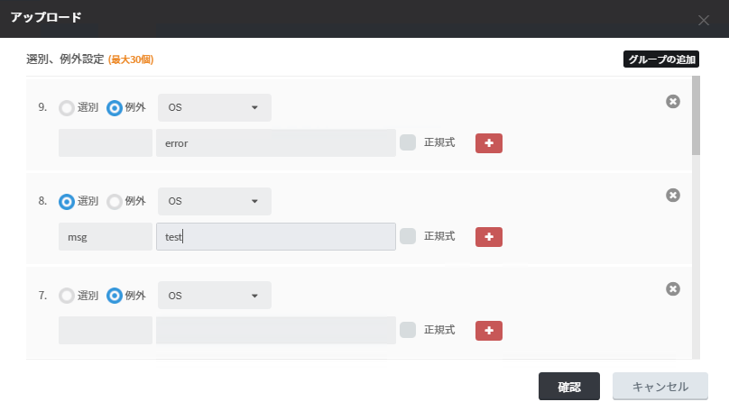Click the input field containing "error"
This screenshot has width=729, height=411.
point(275,142)
